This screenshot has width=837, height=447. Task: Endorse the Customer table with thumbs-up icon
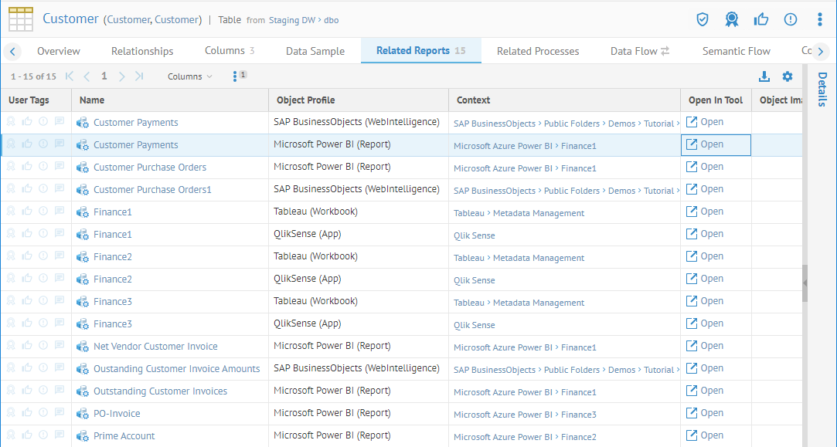[x=760, y=19]
